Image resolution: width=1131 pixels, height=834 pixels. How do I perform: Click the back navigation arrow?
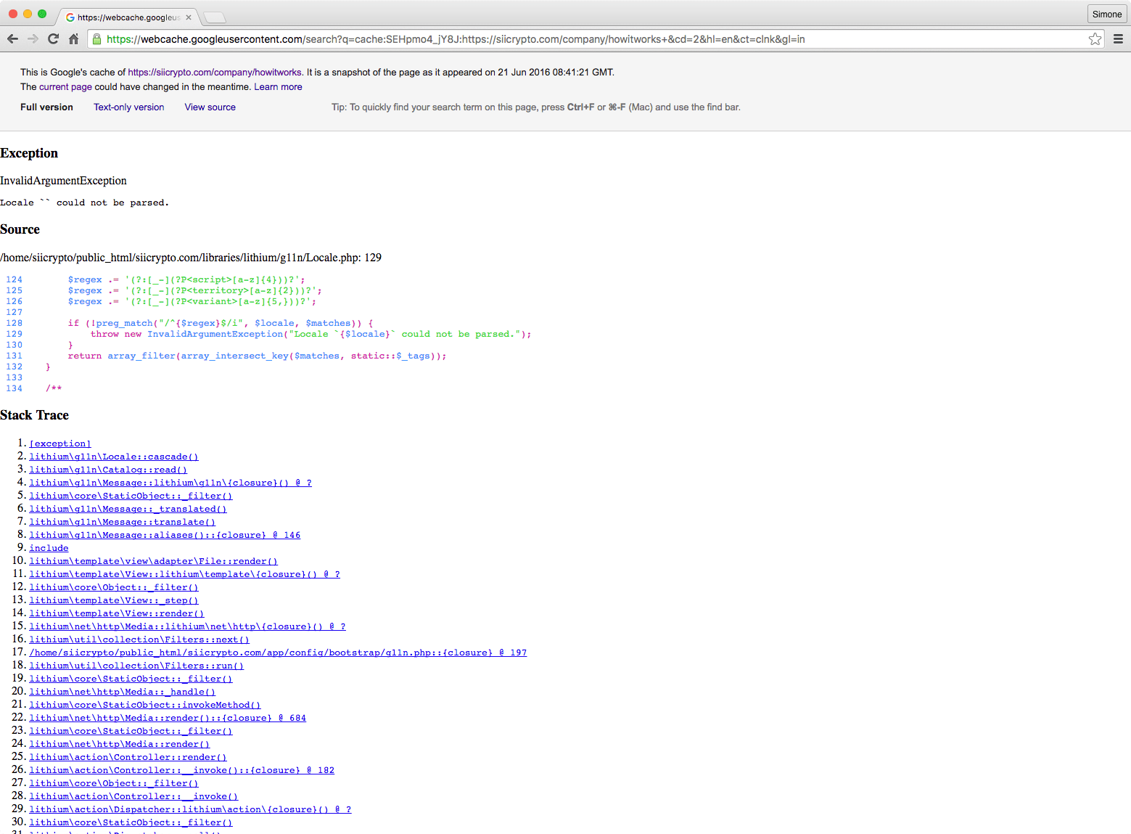(12, 38)
